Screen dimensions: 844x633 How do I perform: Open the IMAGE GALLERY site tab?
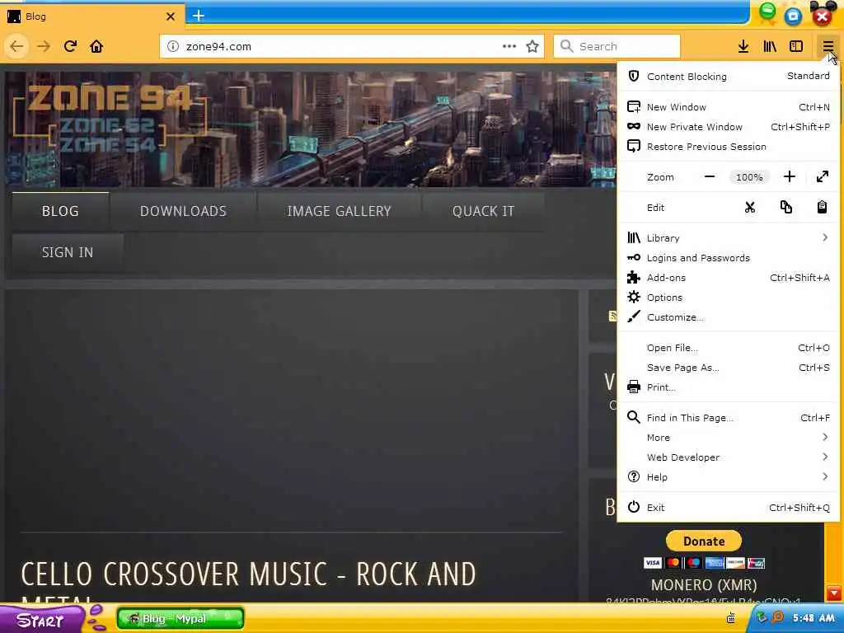pos(339,211)
